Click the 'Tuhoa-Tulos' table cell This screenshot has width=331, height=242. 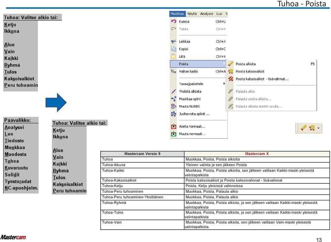tap(142, 214)
